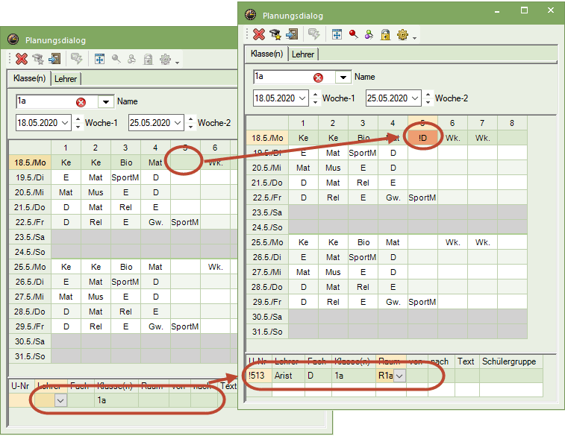Select SportM cell on 22.5./Fr in front window
The image size is (565, 436).
[422, 198]
